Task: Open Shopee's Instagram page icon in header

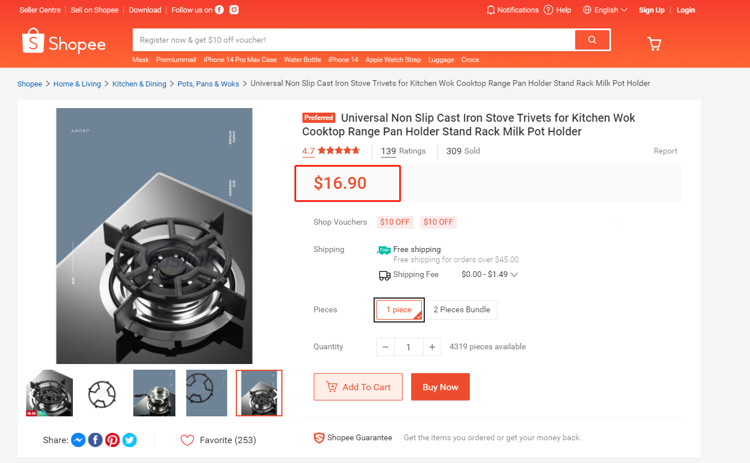Action: [234, 10]
